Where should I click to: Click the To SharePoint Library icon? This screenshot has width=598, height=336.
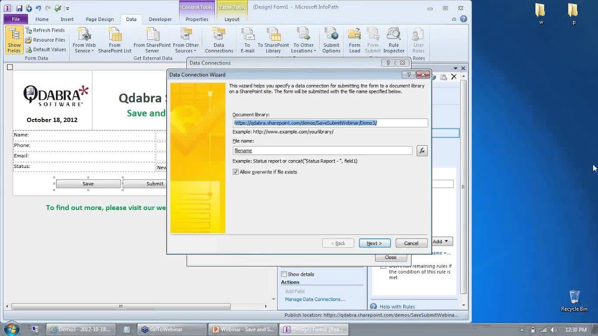point(273,40)
